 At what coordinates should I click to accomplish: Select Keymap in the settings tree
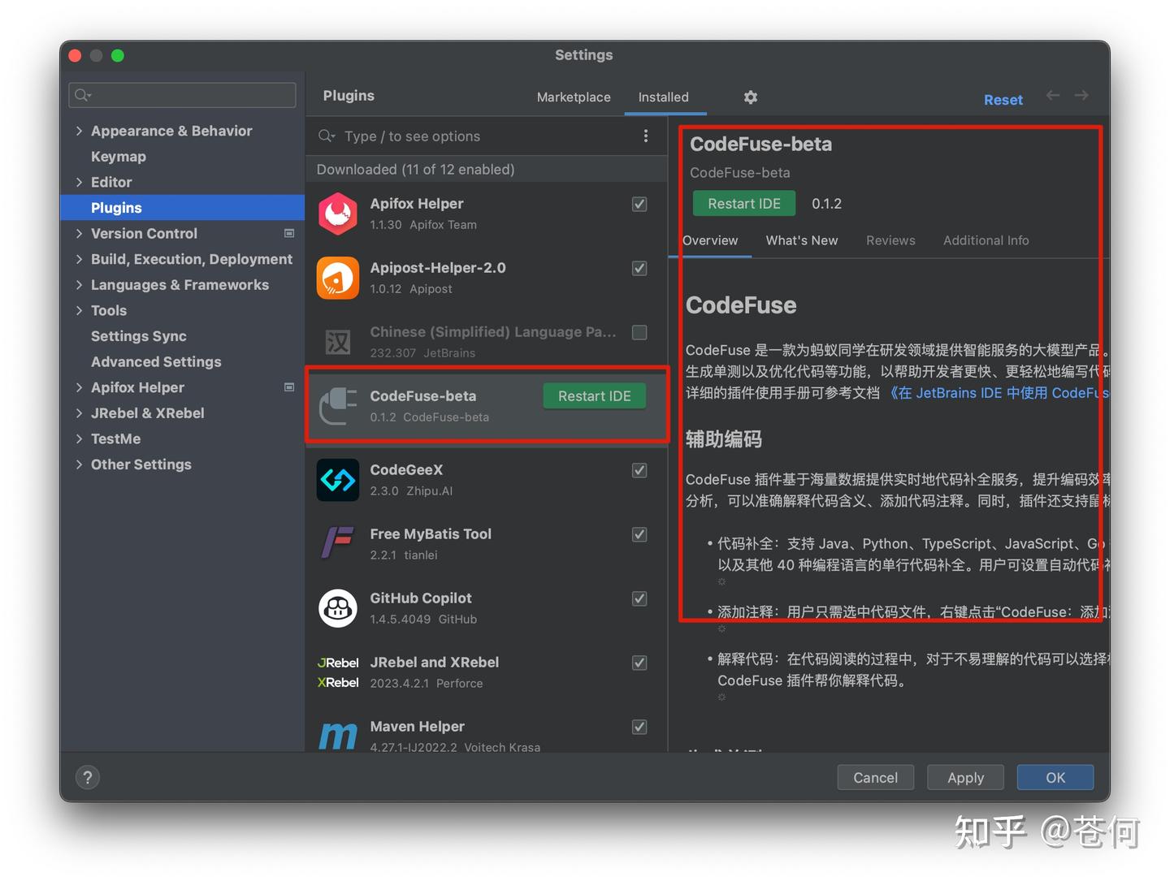pyautogui.click(x=119, y=157)
